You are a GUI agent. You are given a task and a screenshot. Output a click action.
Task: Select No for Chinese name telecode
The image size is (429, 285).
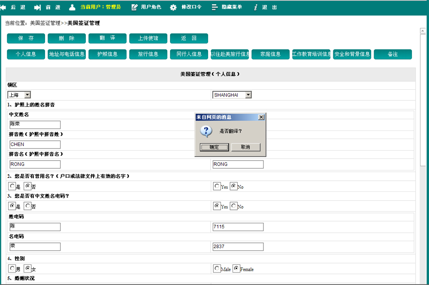coord(234,206)
